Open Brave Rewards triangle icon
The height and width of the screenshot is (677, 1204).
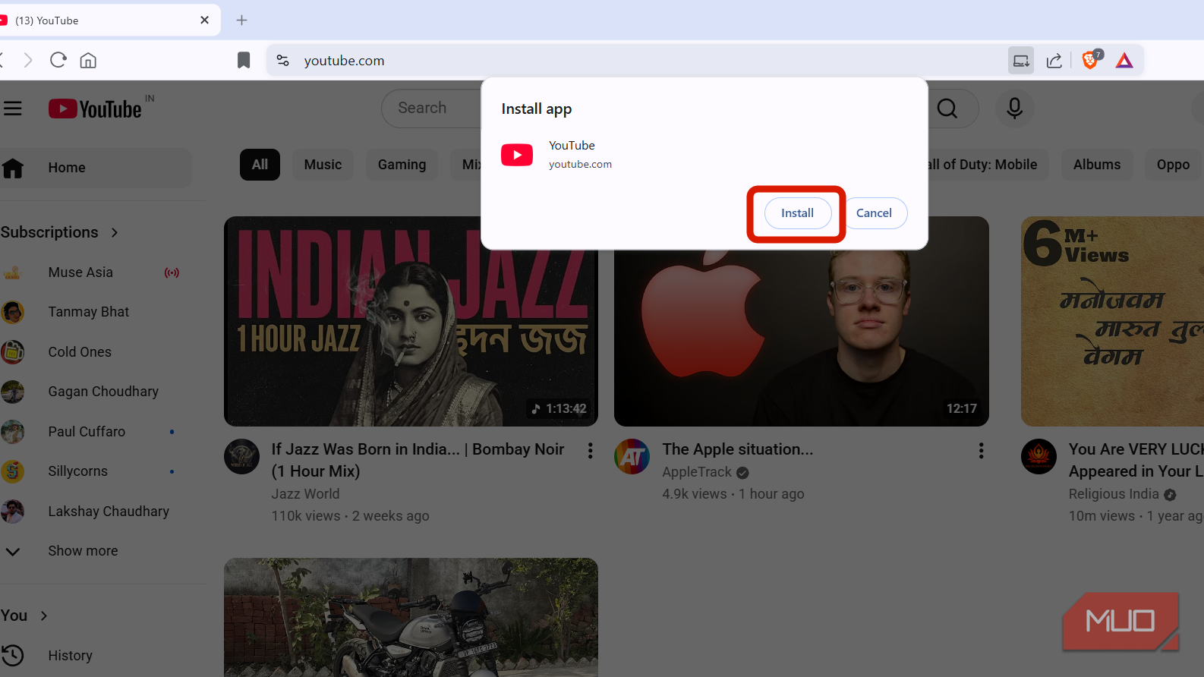coord(1124,61)
